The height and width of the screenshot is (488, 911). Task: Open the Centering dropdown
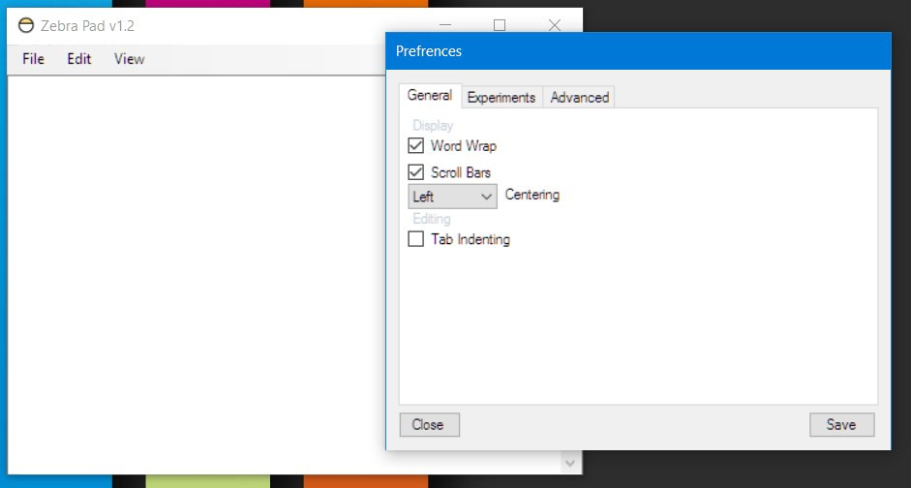[x=452, y=197]
